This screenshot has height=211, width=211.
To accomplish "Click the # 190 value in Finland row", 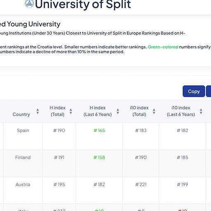I will pos(141,157).
